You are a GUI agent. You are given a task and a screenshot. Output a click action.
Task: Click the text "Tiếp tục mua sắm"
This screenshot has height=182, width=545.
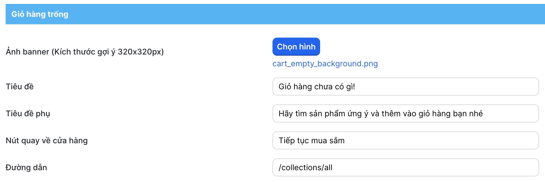pyautogui.click(x=311, y=140)
